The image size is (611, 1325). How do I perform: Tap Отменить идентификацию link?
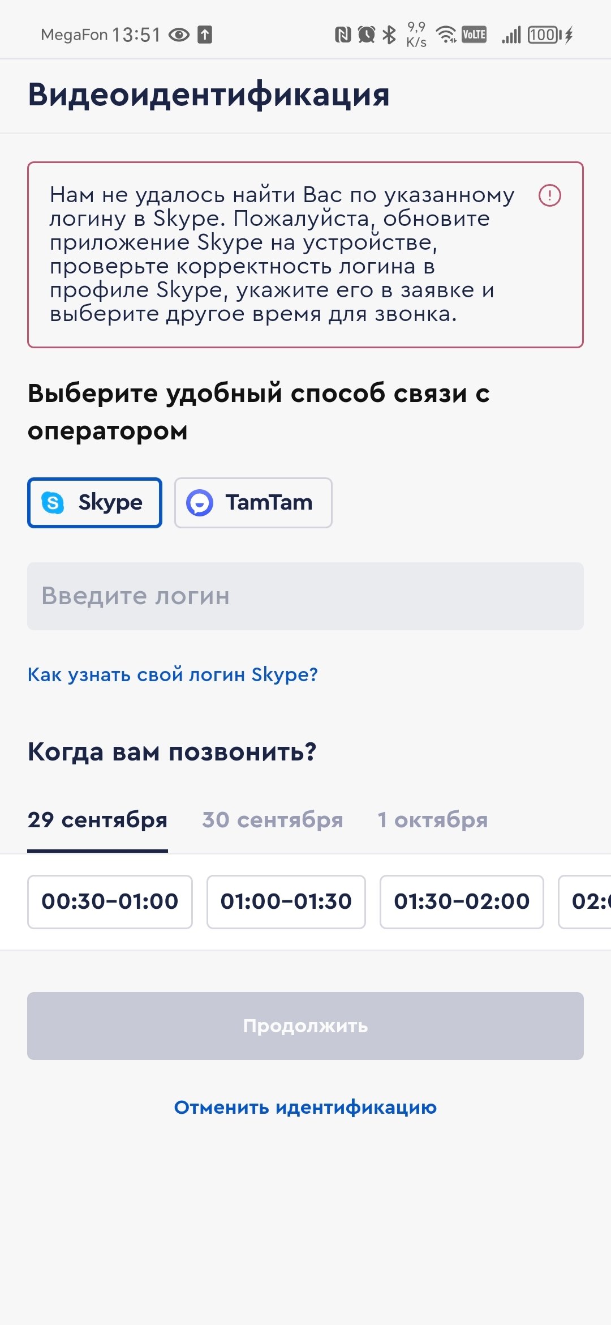[305, 1107]
